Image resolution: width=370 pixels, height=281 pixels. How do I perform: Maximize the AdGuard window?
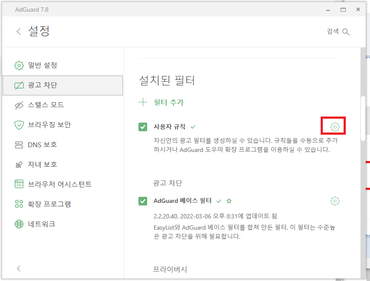[343, 9]
